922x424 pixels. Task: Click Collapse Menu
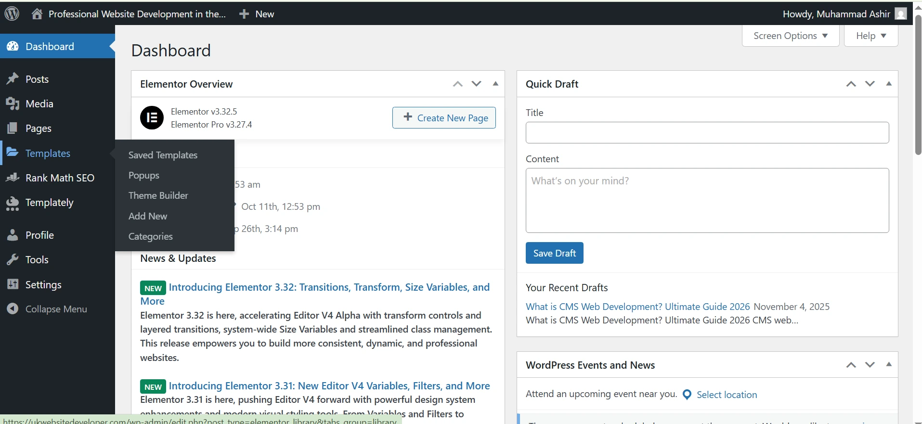[57, 309]
